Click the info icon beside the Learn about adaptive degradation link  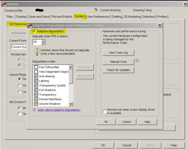pos(34,110)
